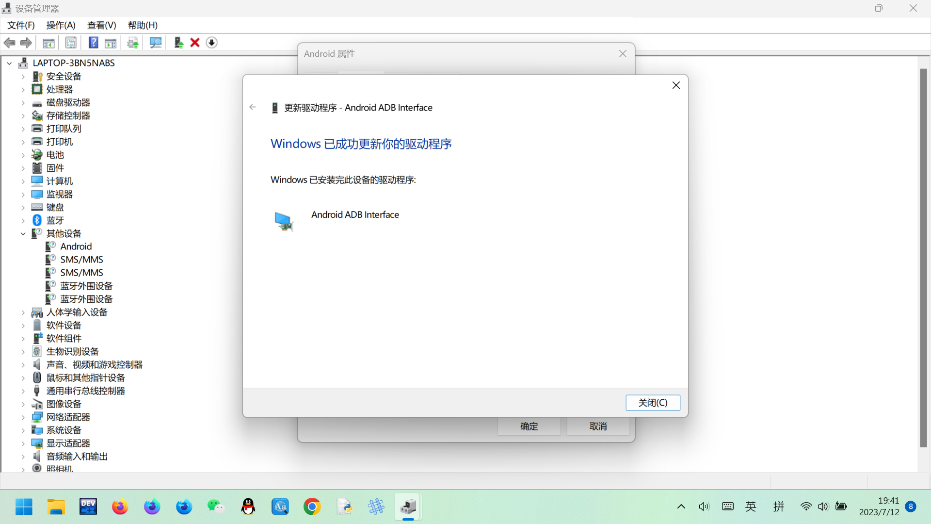Open WeChat from the taskbar
Screen dimensions: 931x524
pos(216,507)
